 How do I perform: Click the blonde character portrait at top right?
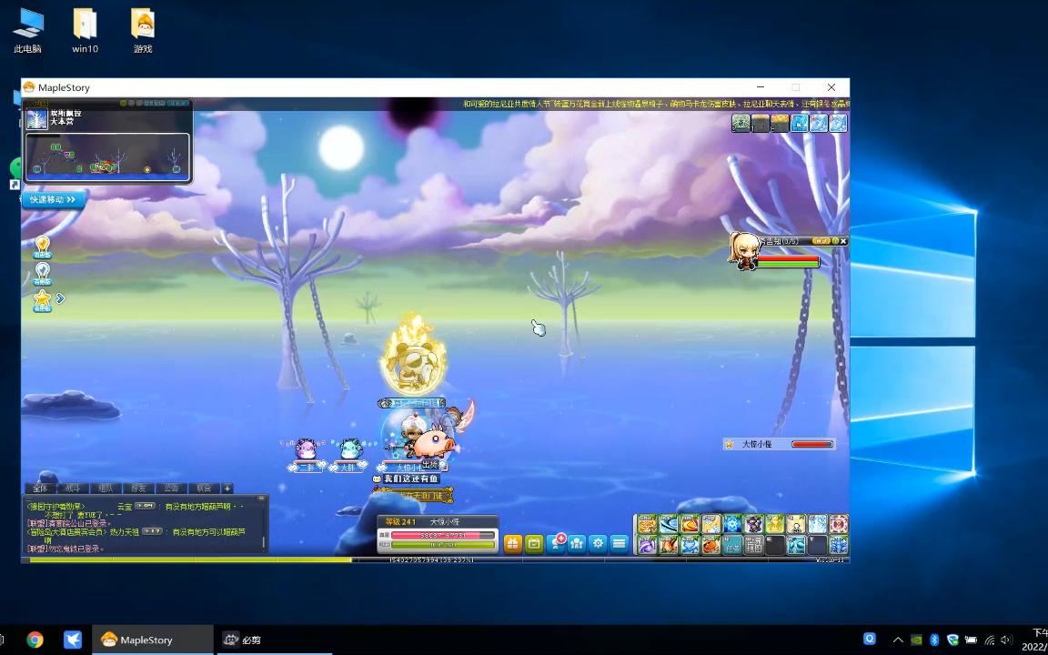coord(743,251)
